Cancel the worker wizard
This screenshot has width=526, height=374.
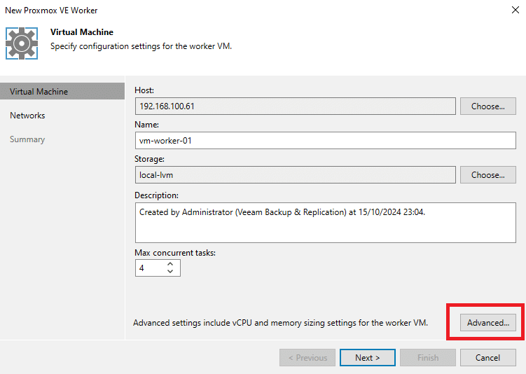487,358
